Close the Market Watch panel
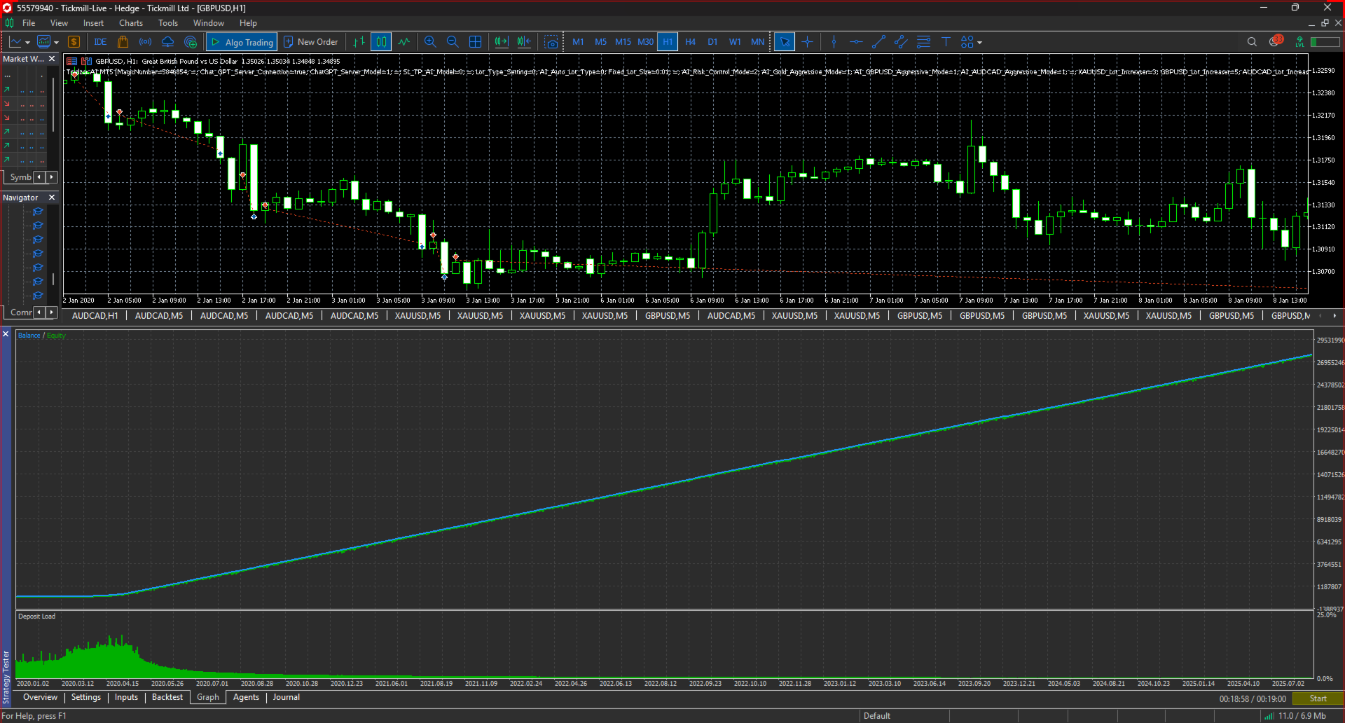Screen dimensions: 1345x723 [52, 59]
